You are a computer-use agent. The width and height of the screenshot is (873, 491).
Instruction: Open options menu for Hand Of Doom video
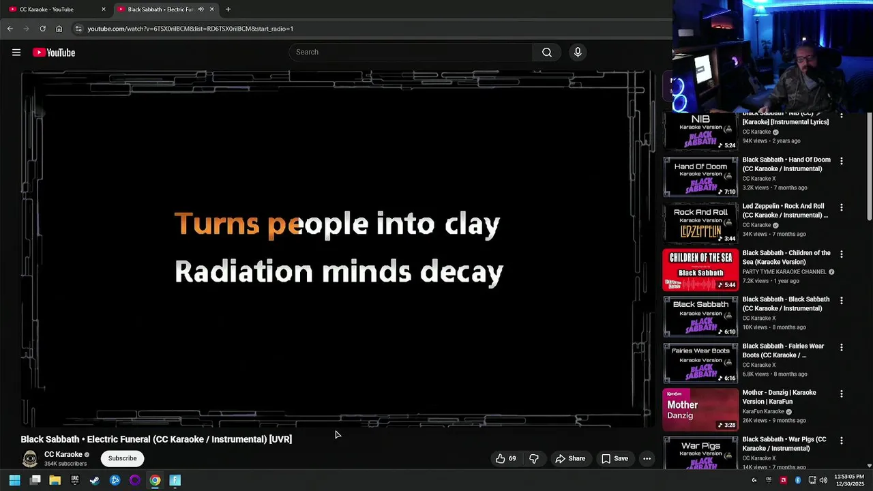click(841, 161)
